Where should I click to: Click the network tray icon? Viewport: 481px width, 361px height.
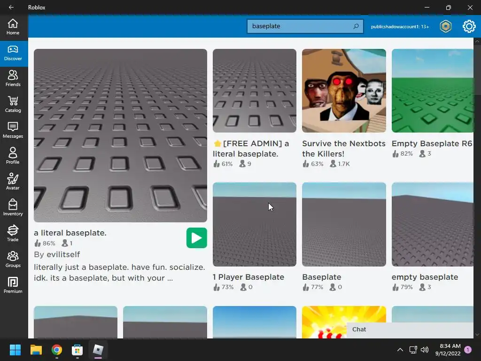tap(413, 350)
